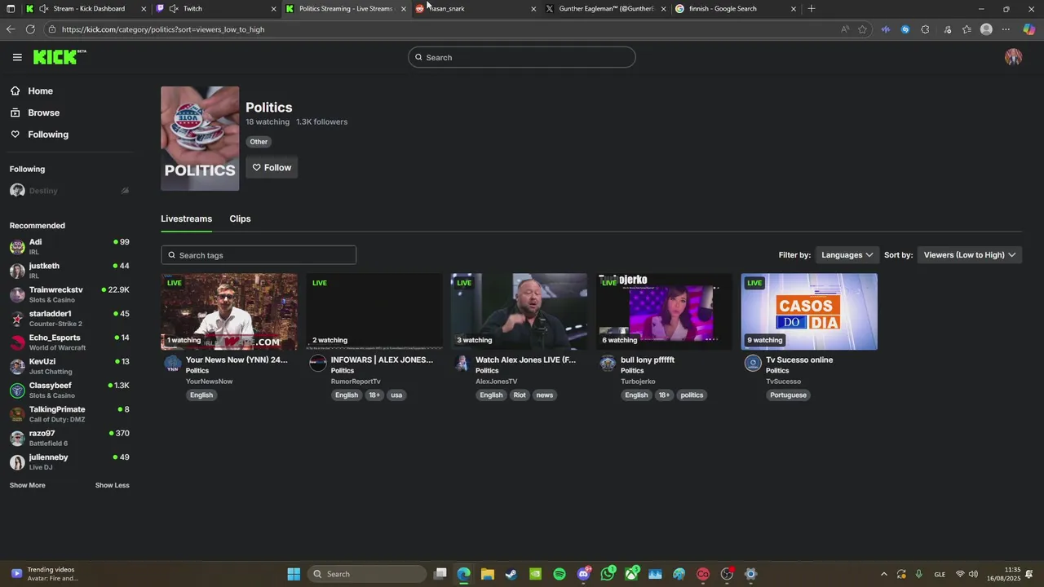This screenshot has height=587, width=1044.
Task: Open taskbar volume control
Action: (x=973, y=574)
